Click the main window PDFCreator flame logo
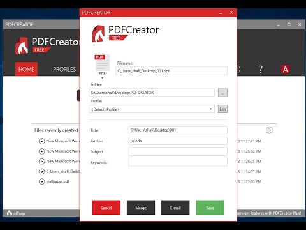 point(22,46)
